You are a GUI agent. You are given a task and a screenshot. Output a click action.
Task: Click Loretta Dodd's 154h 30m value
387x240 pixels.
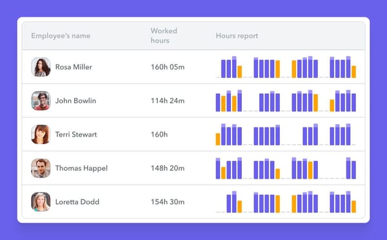[168, 202]
